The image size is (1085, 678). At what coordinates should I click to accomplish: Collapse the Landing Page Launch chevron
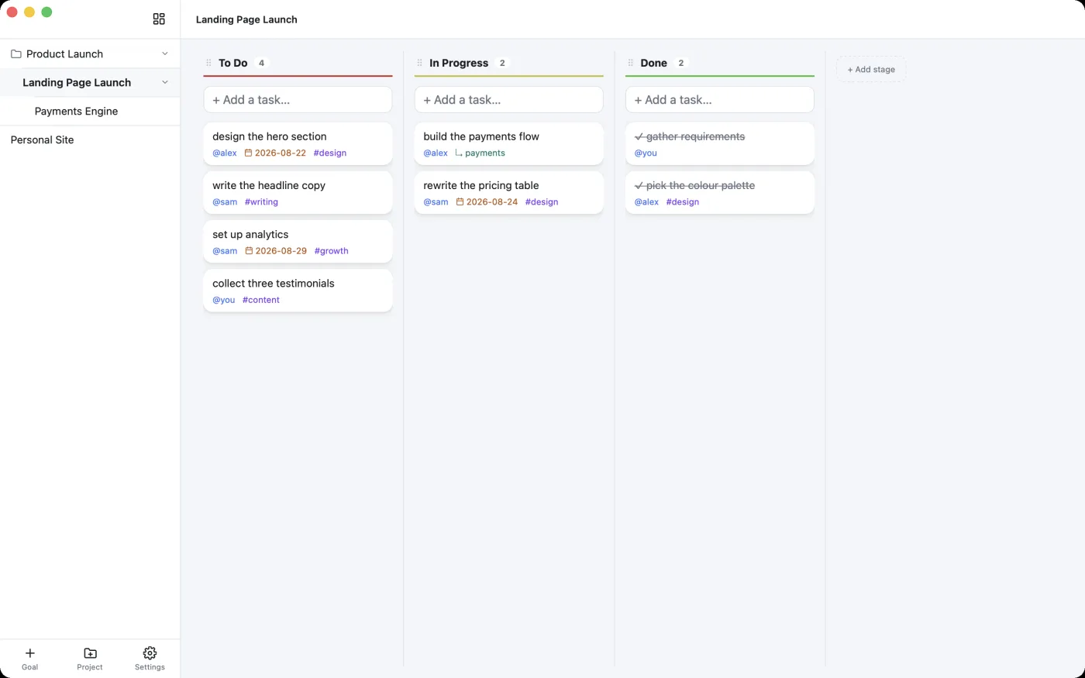(x=164, y=82)
